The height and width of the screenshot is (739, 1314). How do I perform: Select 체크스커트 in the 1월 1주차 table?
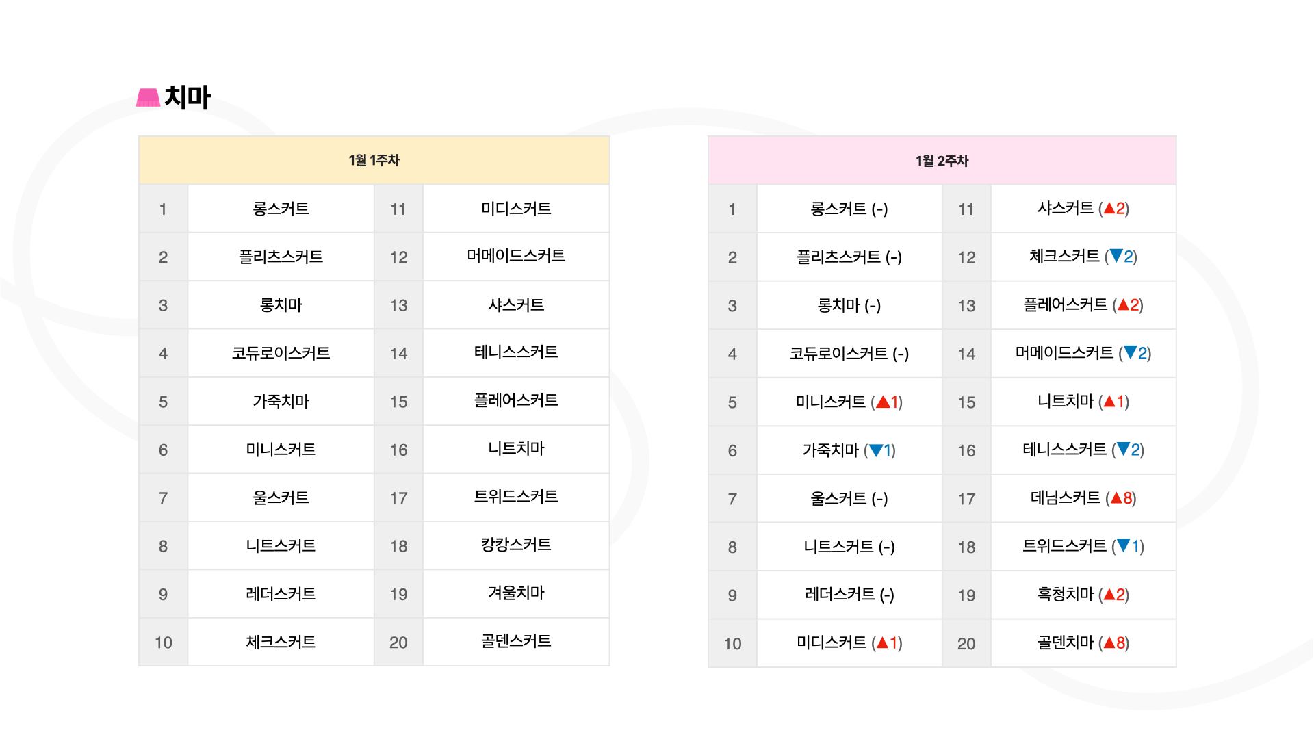(281, 642)
